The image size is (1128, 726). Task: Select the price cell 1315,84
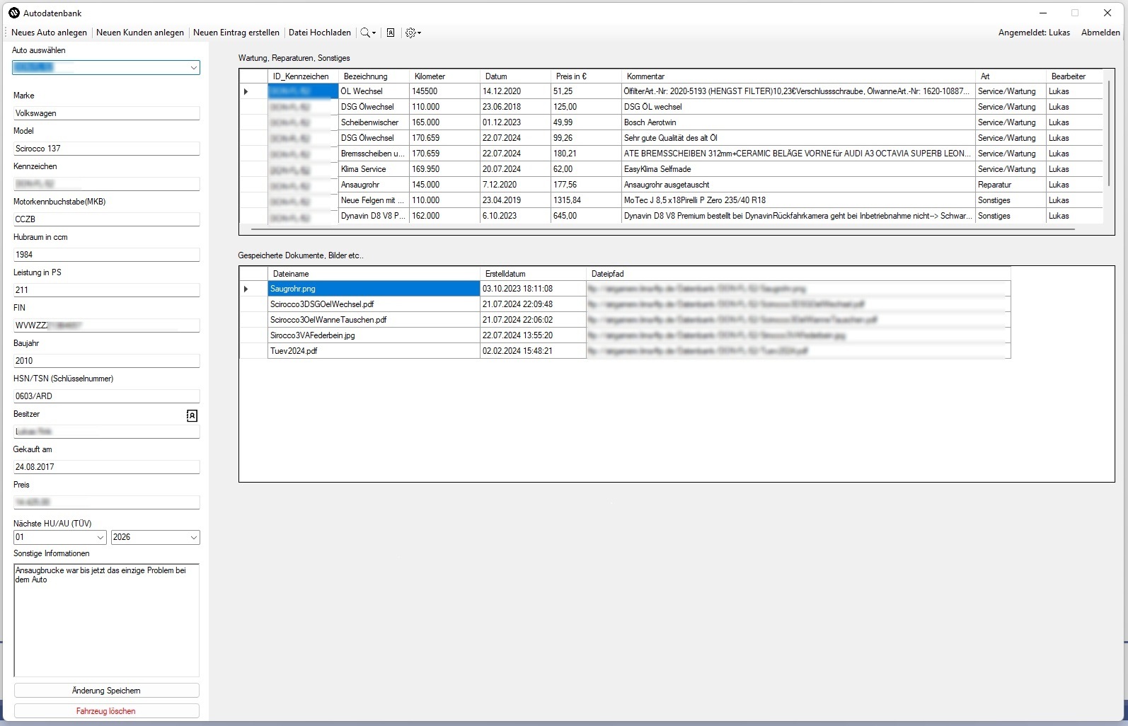coord(586,200)
